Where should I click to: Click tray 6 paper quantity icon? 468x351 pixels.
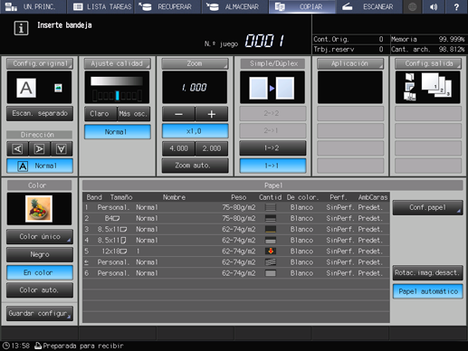click(271, 273)
